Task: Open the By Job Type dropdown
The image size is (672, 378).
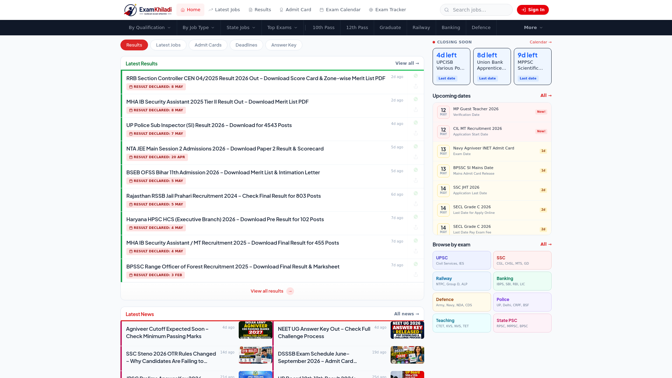Action: 198,28
